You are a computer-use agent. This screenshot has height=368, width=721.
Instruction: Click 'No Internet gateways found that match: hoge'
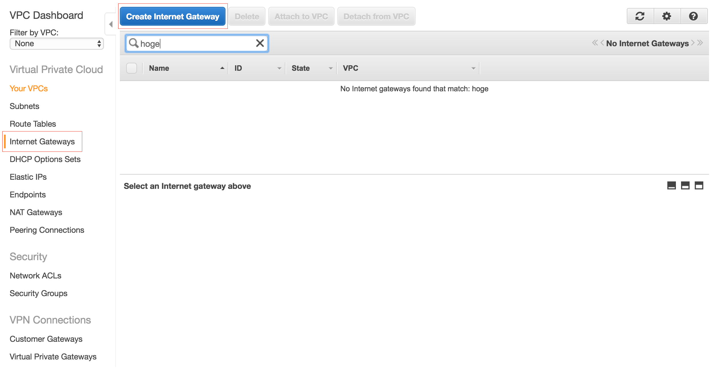coord(414,89)
